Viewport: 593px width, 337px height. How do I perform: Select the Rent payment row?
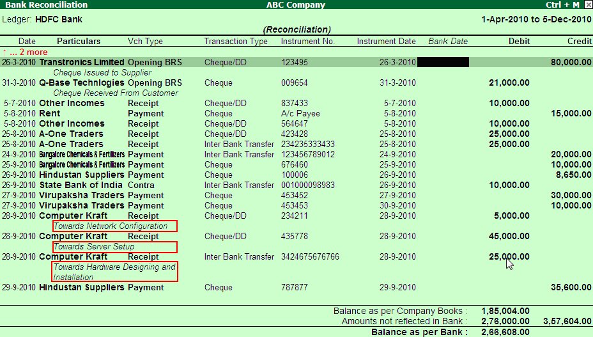coord(296,113)
